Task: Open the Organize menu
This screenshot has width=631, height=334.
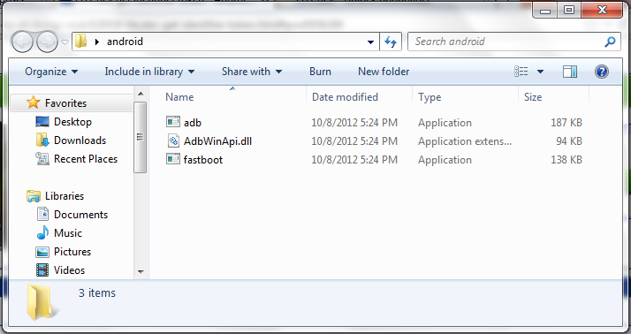Action: 51,72
